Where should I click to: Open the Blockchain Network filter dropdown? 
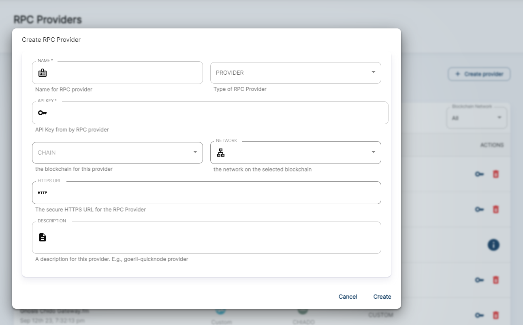click(x=477, y=118)
